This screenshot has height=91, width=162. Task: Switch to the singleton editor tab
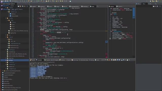pyautogui.click(x=42, y=7)
